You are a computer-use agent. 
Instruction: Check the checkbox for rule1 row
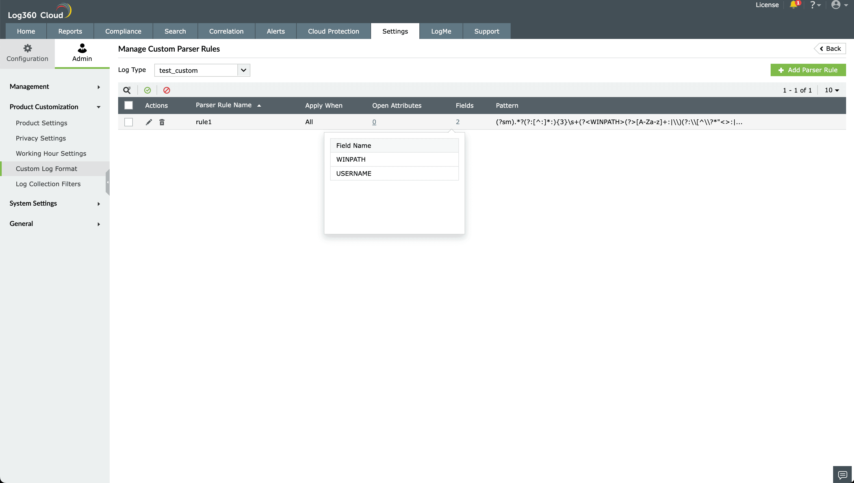128,122
